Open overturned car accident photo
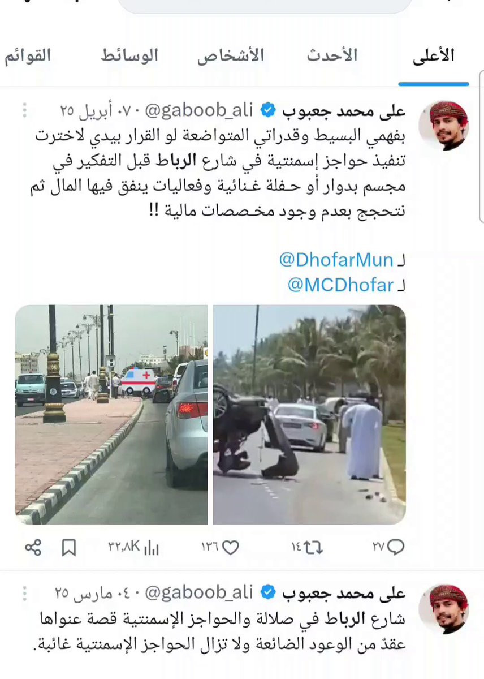The height and width of the screenshot is (679, 484). tap(309, 415)
